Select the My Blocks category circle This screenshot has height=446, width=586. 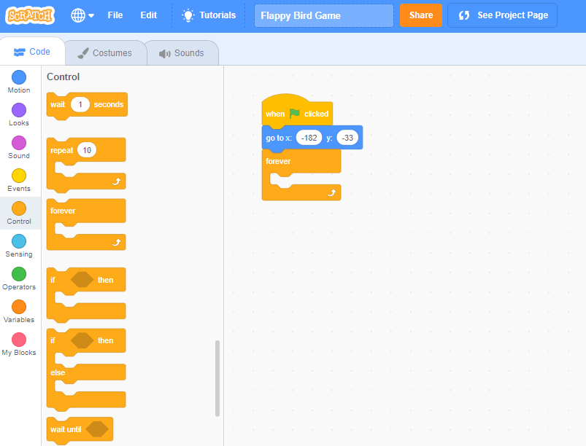19,340
